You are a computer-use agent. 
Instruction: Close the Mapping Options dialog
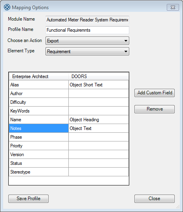(x=155, y=199)
